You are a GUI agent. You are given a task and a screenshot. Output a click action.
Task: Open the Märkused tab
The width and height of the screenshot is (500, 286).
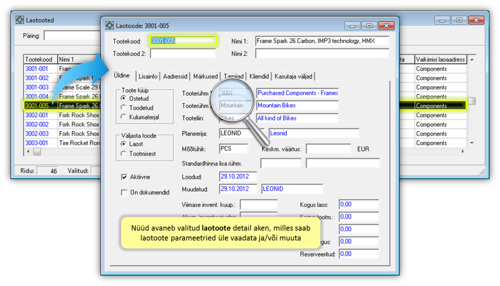click(x=205, y=76)
